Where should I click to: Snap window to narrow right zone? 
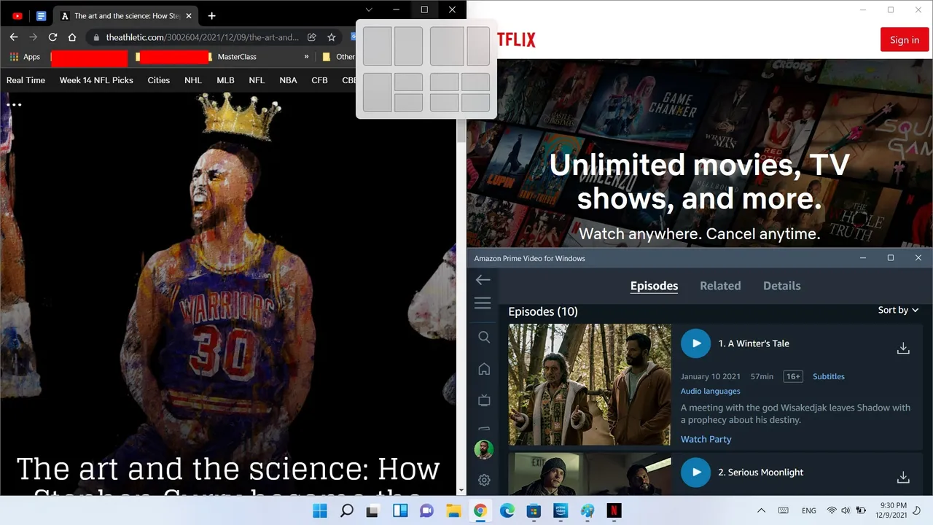click(x=478, y=46)
